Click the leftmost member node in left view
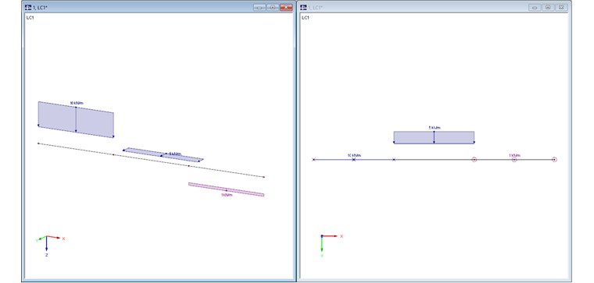 coord(38,143)
